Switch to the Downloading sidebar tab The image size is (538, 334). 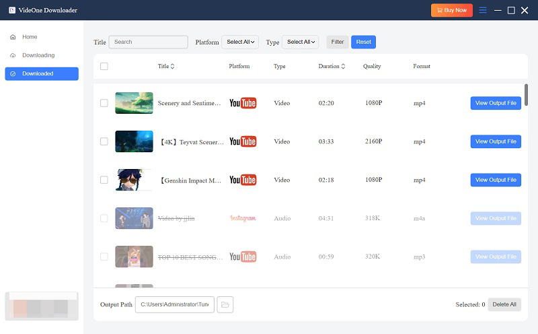tap(38, 55)
